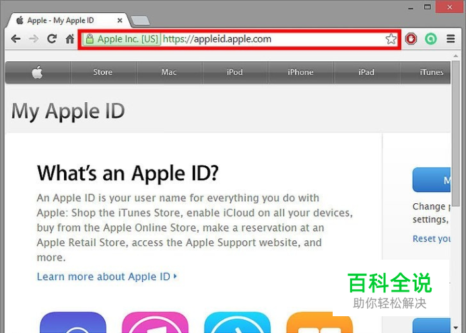Select the Apple - My Apple ID tab

click(69, 20)
